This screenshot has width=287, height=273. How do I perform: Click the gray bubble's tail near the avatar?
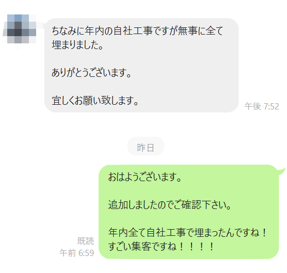pyautogui.click(x=45, y=25)
